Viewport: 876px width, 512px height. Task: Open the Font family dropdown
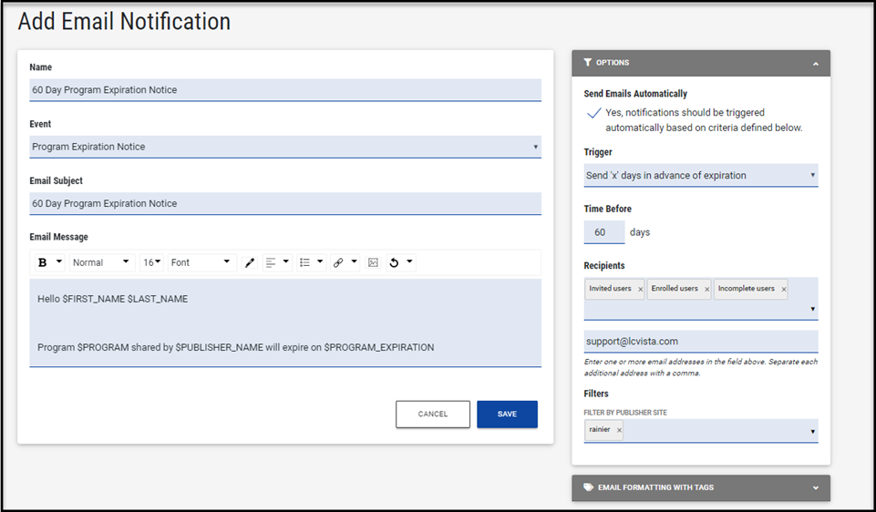pyautogui.click(x=202, y=262)
